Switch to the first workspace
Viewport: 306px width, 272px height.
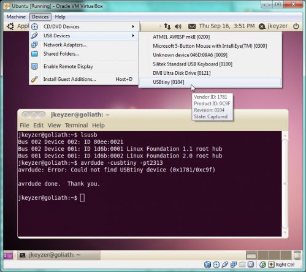(251, 255)
